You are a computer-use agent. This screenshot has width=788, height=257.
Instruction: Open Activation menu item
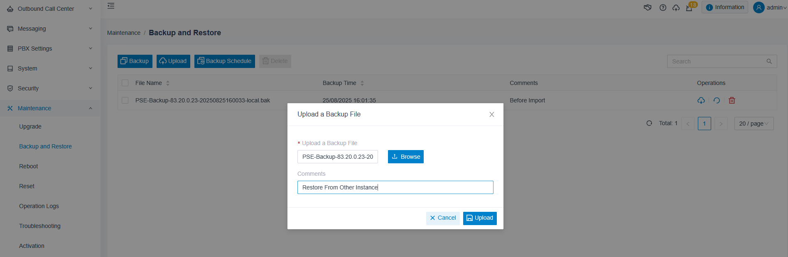(x=32, y=246)
